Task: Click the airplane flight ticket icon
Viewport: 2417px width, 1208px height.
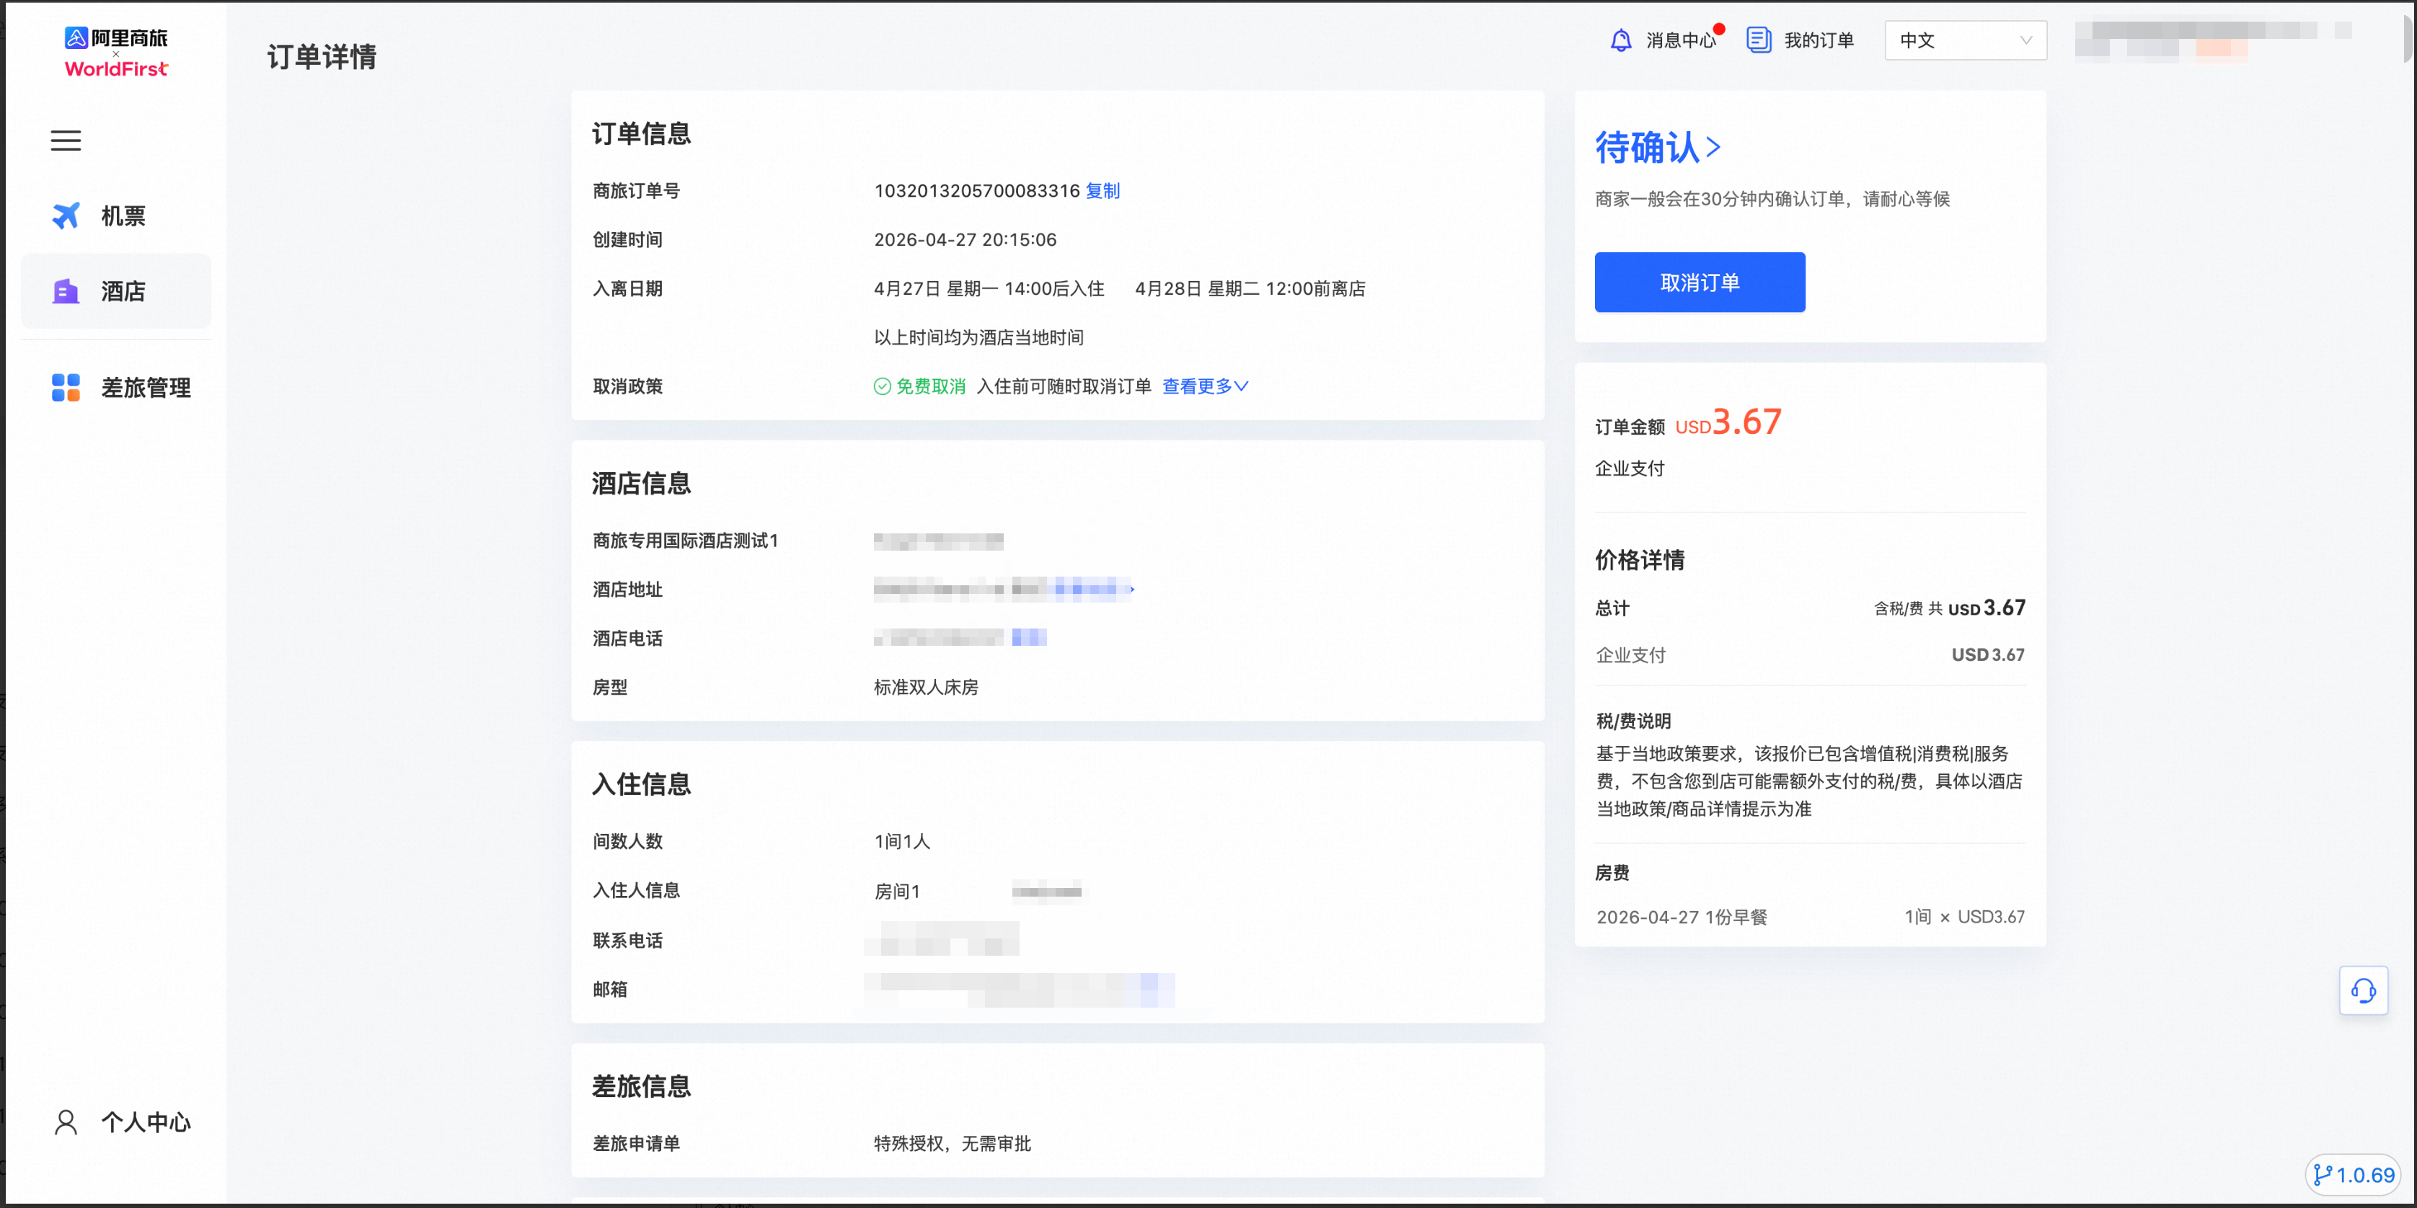Action: click(x=66, y=216)
